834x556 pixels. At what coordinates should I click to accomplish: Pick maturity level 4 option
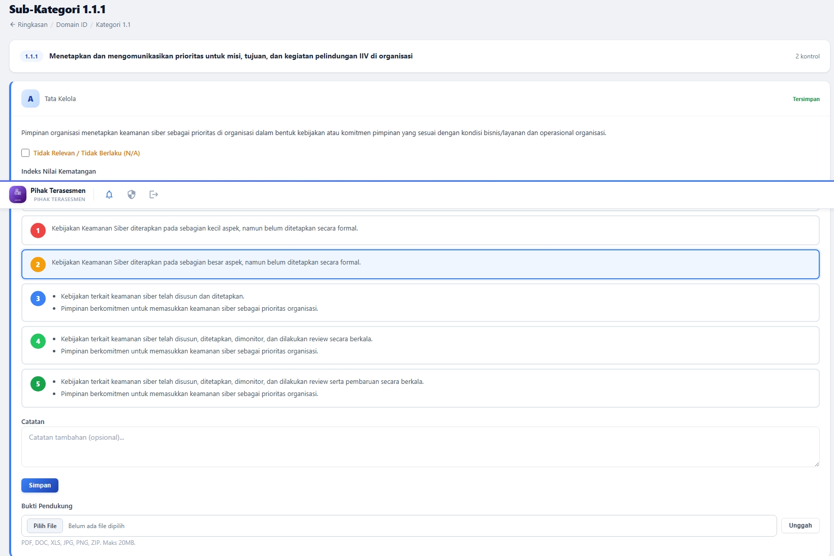click(x=420, y=345)
